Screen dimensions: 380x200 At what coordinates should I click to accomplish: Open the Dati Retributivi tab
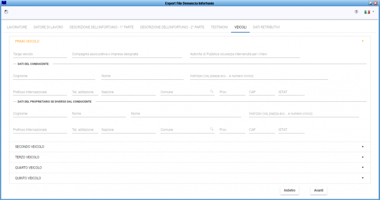(x=266, y=27)
